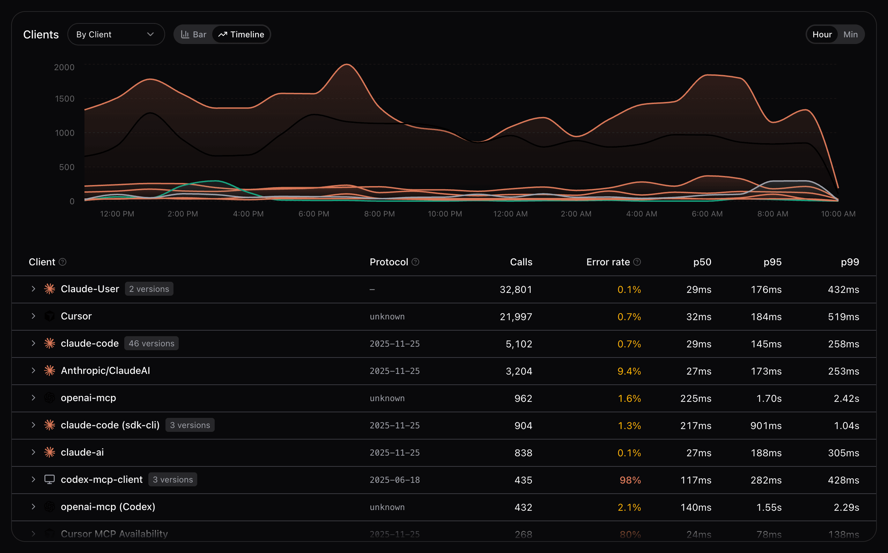Click the Cursor cube icon

[x=49, y=316]
